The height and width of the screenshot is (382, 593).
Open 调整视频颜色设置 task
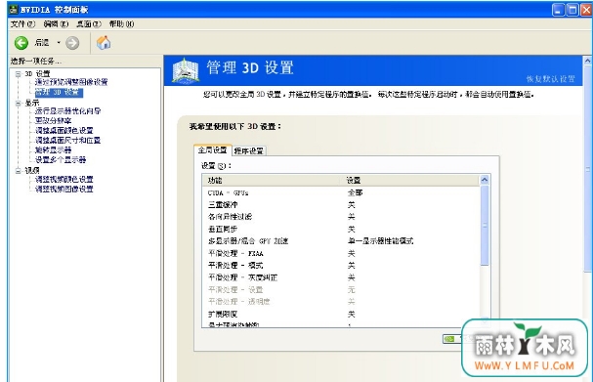click(64, 179)
